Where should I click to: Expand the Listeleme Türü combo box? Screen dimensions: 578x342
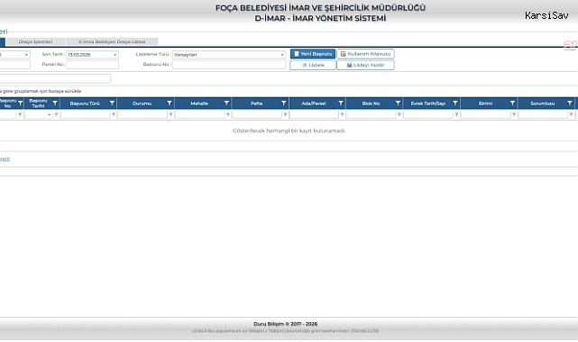click(282, 55)
